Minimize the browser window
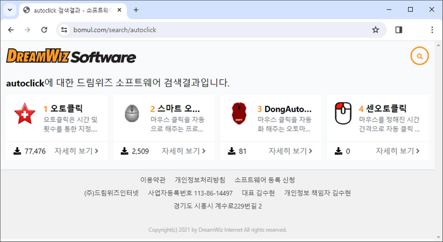Screen dimensions: 443x242 (x=389, y=10)
